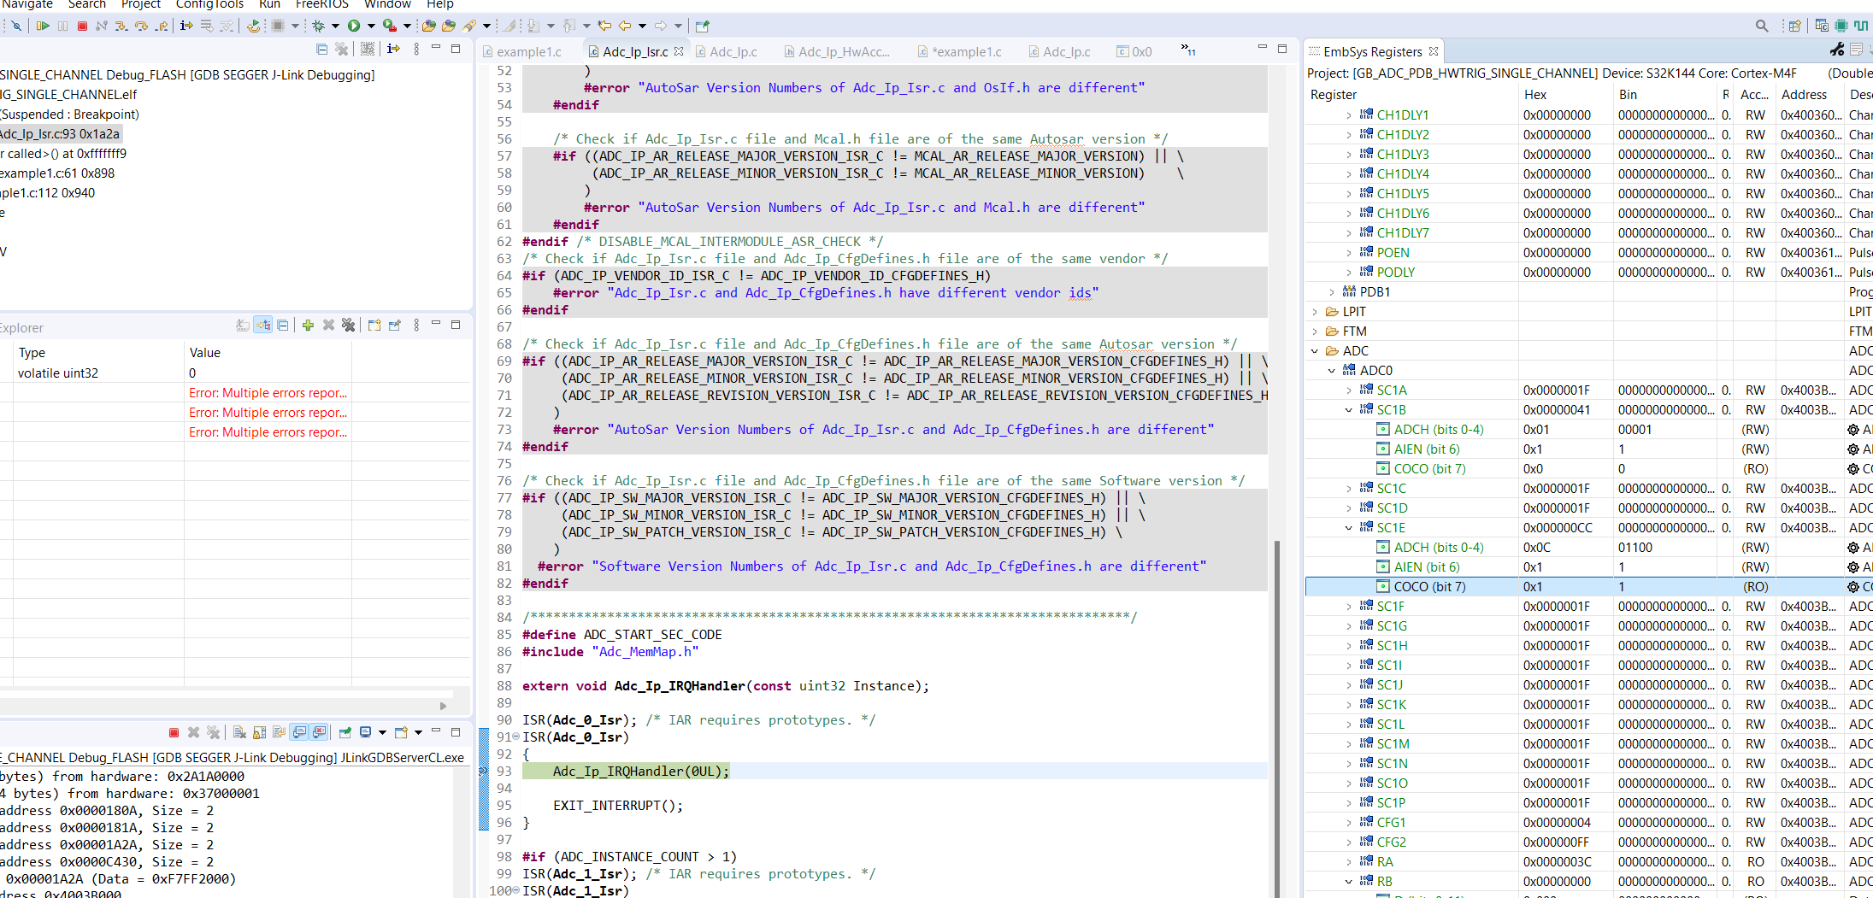Open the Window menu
Viewport: 1873px width, 898px height.
387,4
